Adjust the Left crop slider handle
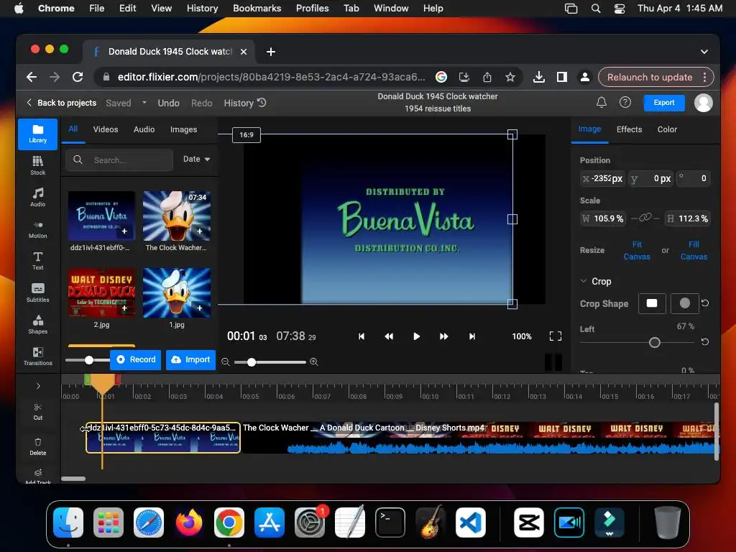This screenshot has height=552, width=736. tap(654, 343)
